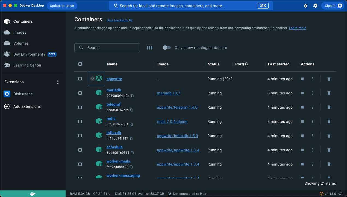The height and width of the screenshot is (197, 347).
Task: Open the column display options icon
Action: (149, 48)
